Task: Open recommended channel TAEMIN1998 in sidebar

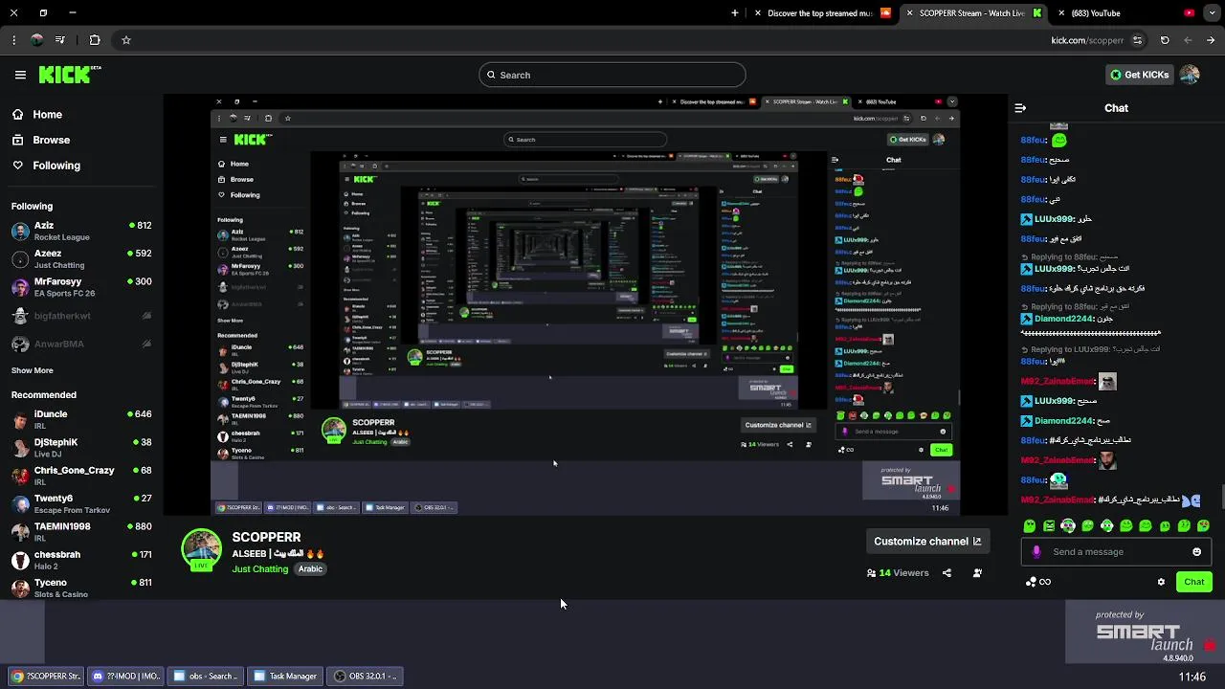Action: (81, 531)
